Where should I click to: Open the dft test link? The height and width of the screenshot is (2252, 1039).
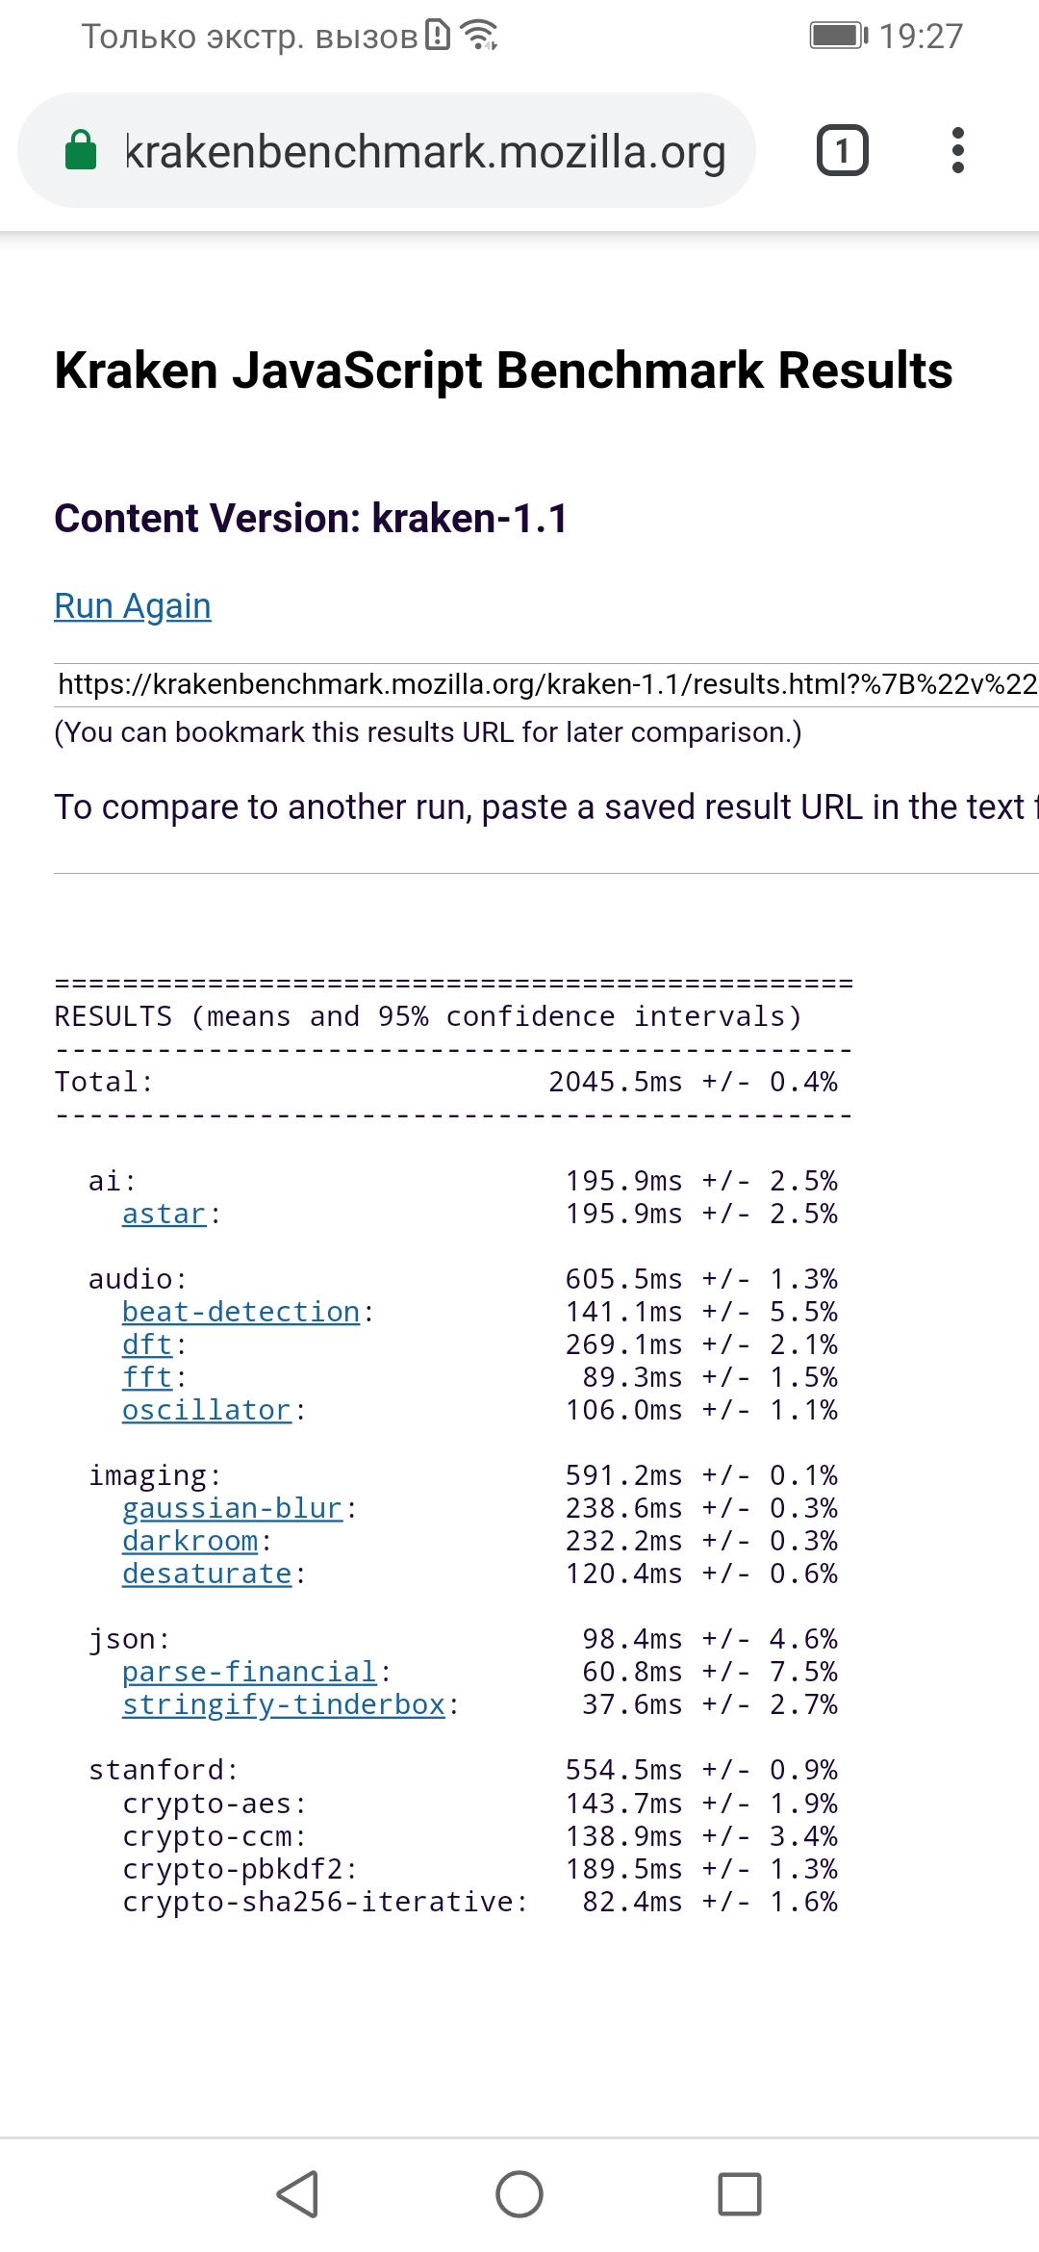(x=147, y=1345)
